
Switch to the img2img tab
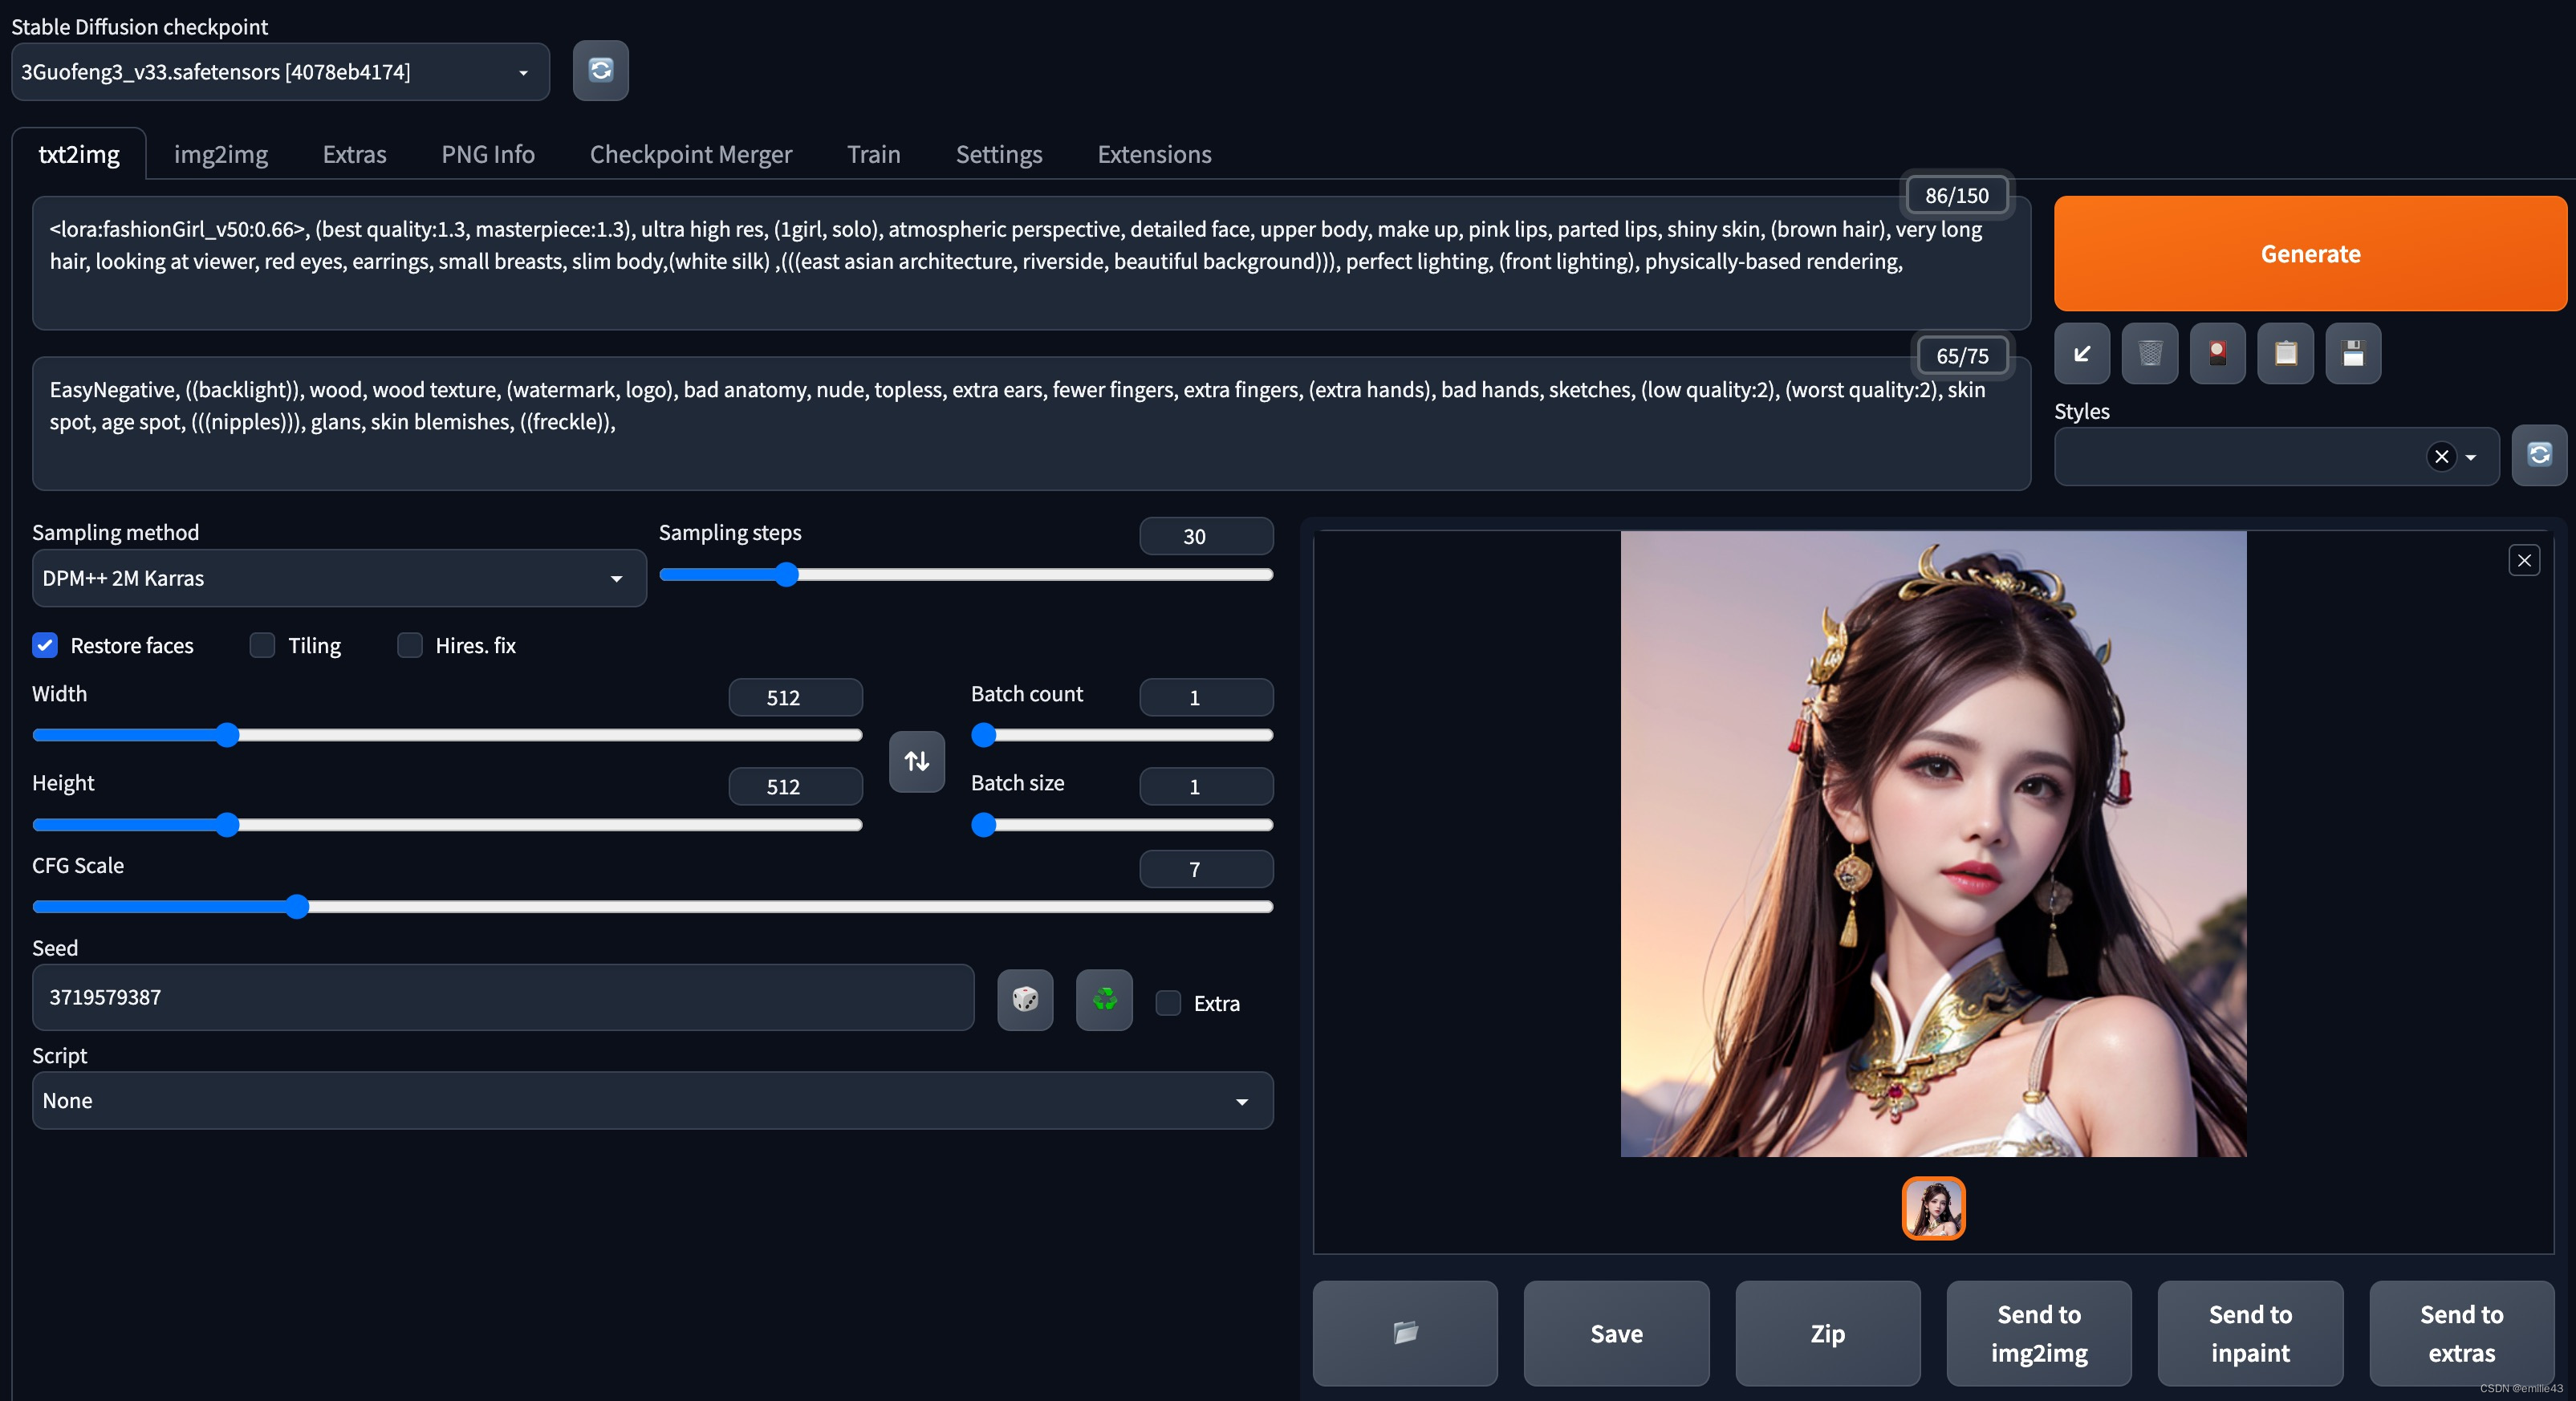click(221, 154)
